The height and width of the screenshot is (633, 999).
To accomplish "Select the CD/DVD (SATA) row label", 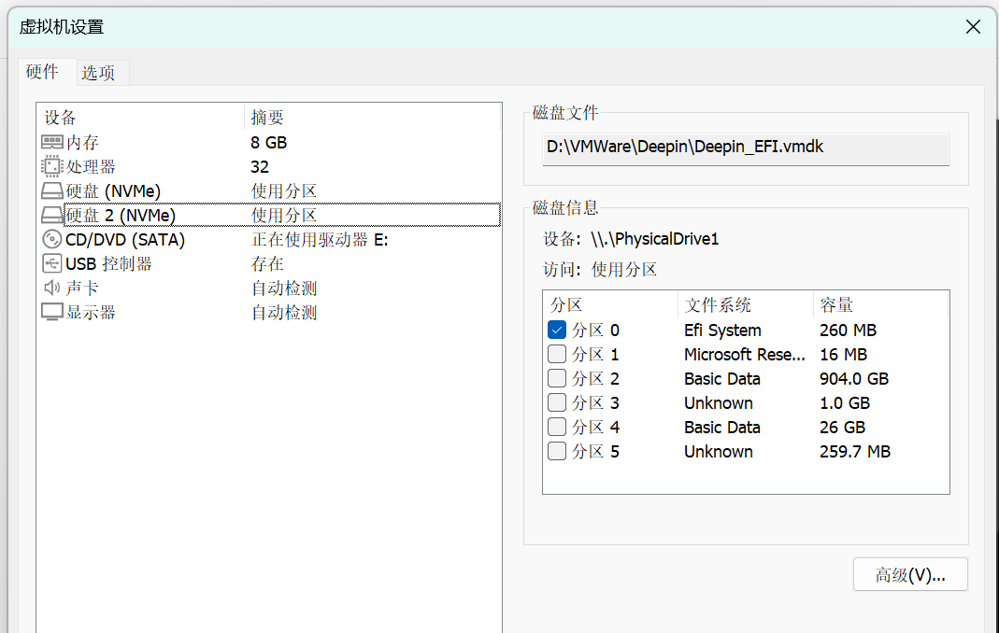I will coord(125,239).
